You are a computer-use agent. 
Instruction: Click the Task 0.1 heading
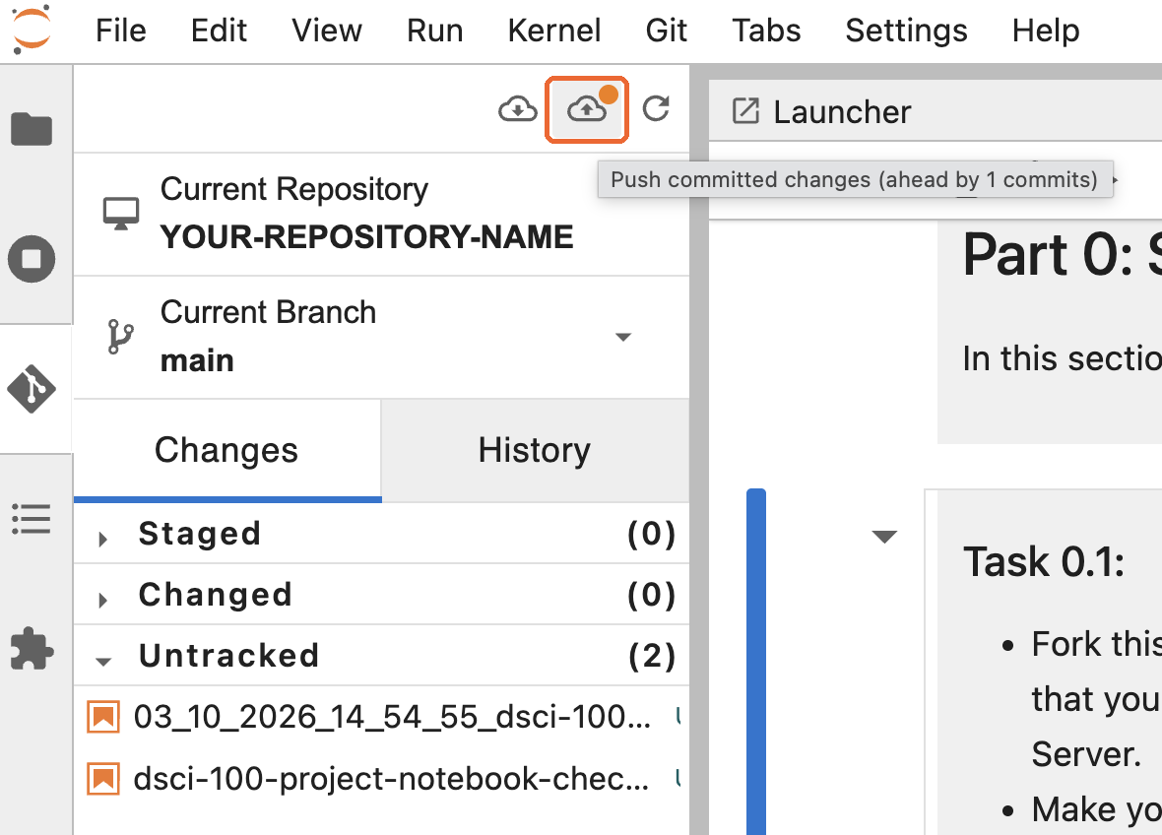click(x=1044, y=561)
